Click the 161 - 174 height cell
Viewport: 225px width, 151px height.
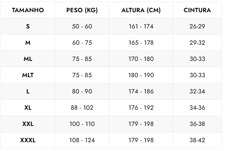click(141, 26)
